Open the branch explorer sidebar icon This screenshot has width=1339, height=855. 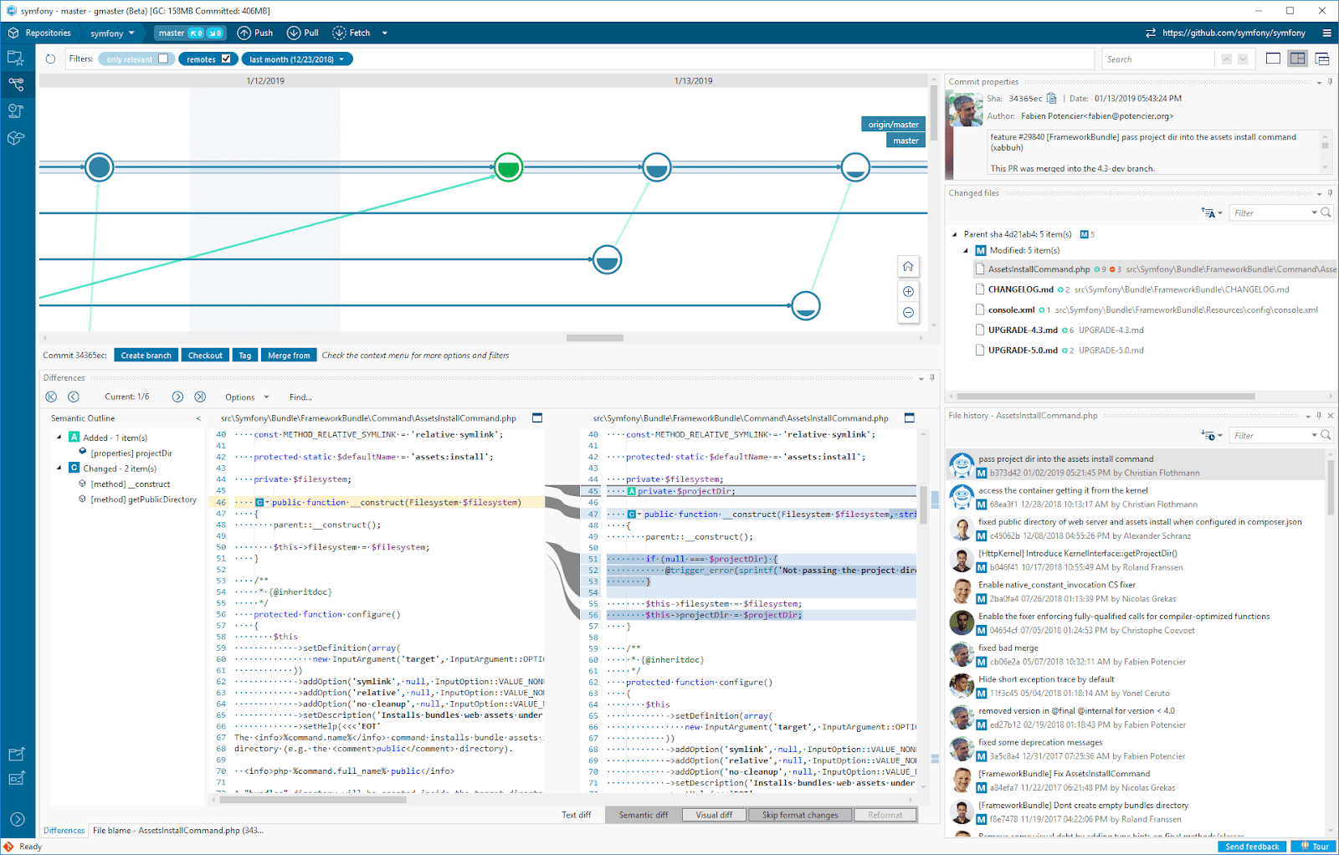point(16,84)
